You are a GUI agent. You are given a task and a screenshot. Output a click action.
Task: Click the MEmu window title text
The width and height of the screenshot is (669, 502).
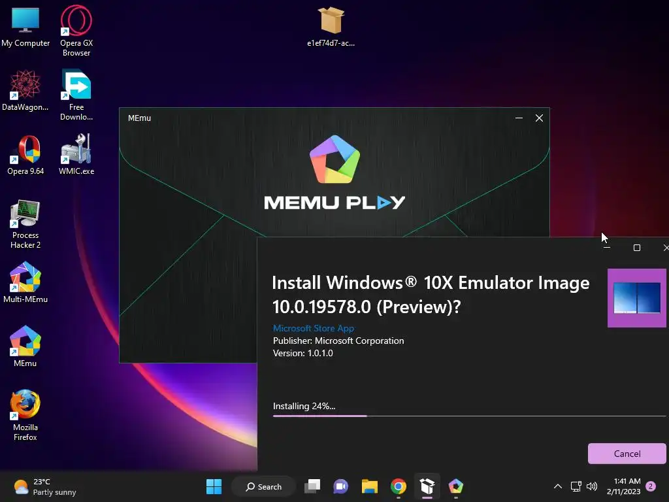click(x=139, y=118)
